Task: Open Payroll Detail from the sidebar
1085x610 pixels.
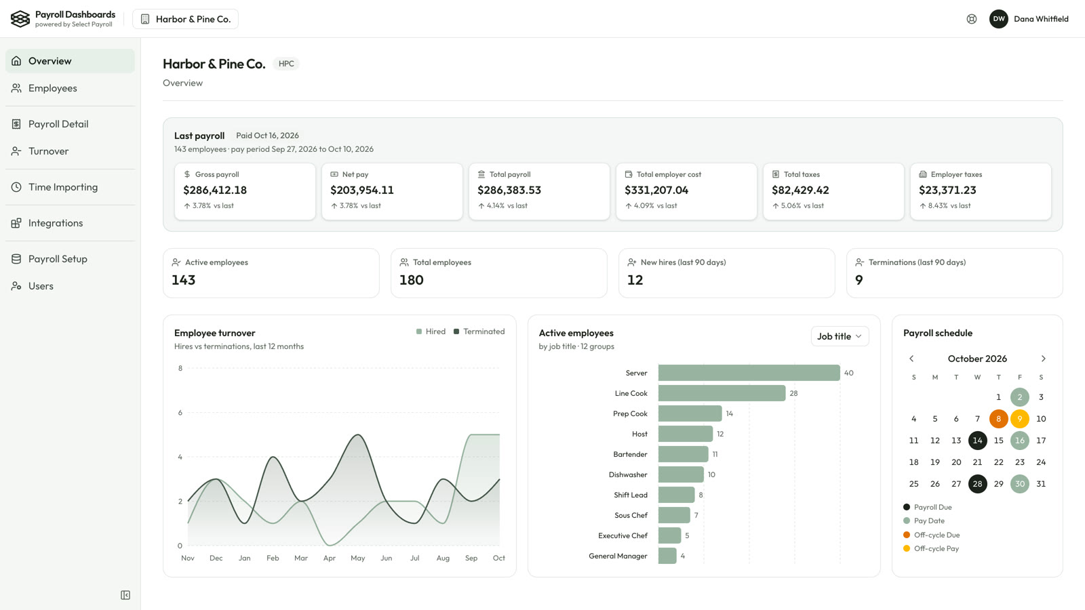Action: [x=70, y=124]
